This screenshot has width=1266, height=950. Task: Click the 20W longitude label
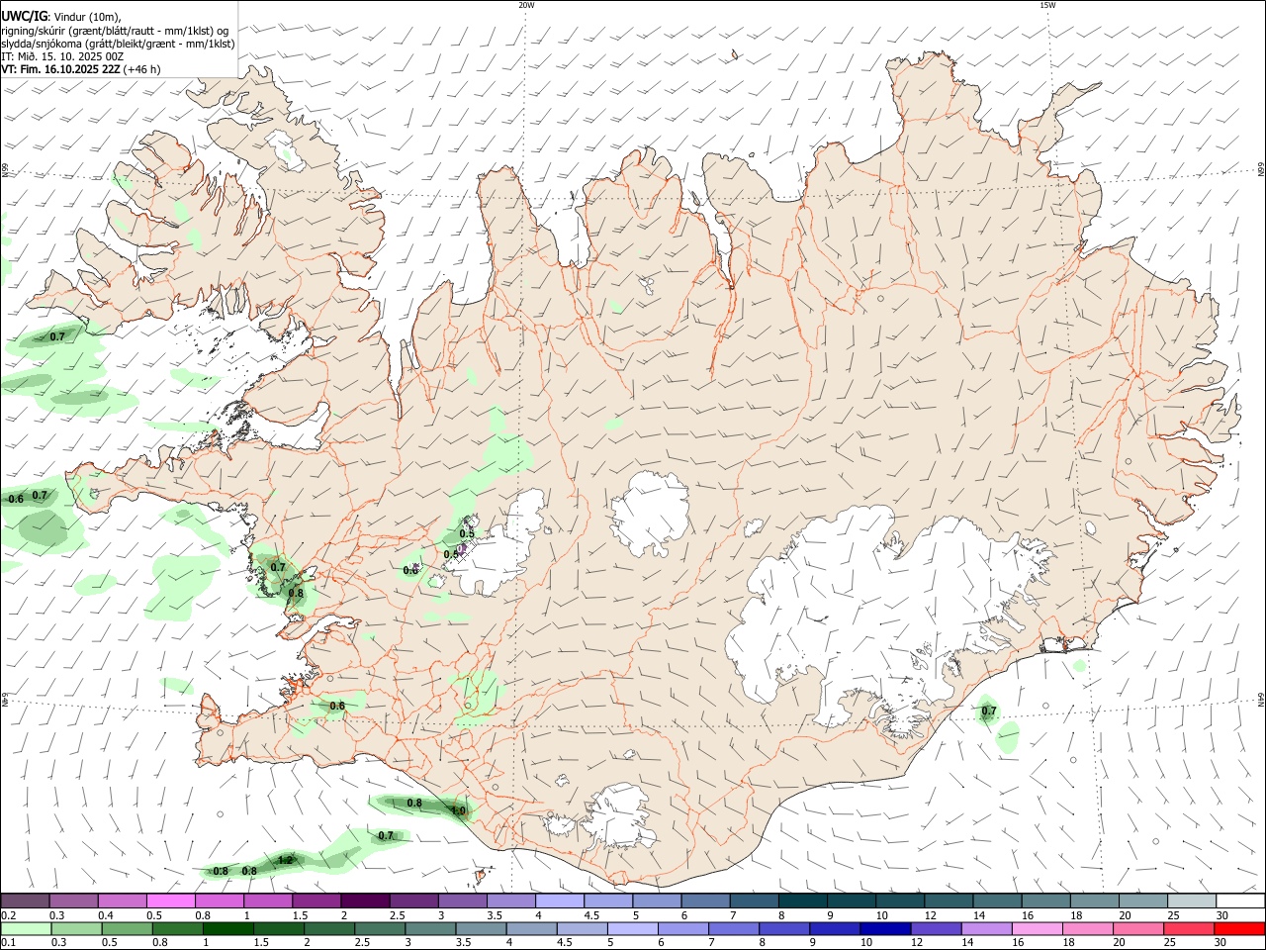pos(526,5)
